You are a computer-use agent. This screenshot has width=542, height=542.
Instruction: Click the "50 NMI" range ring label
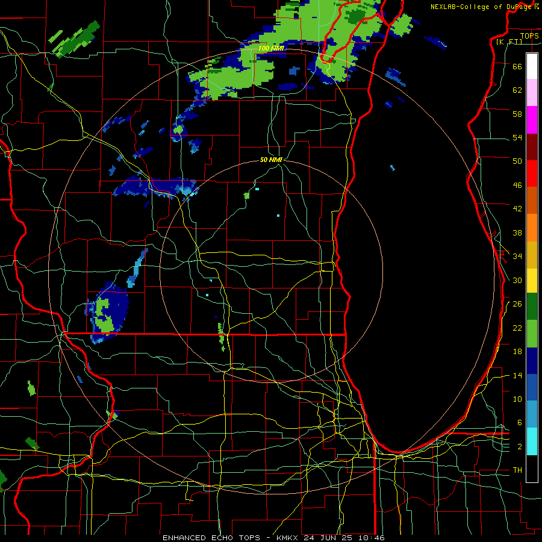tap(272, 160)
